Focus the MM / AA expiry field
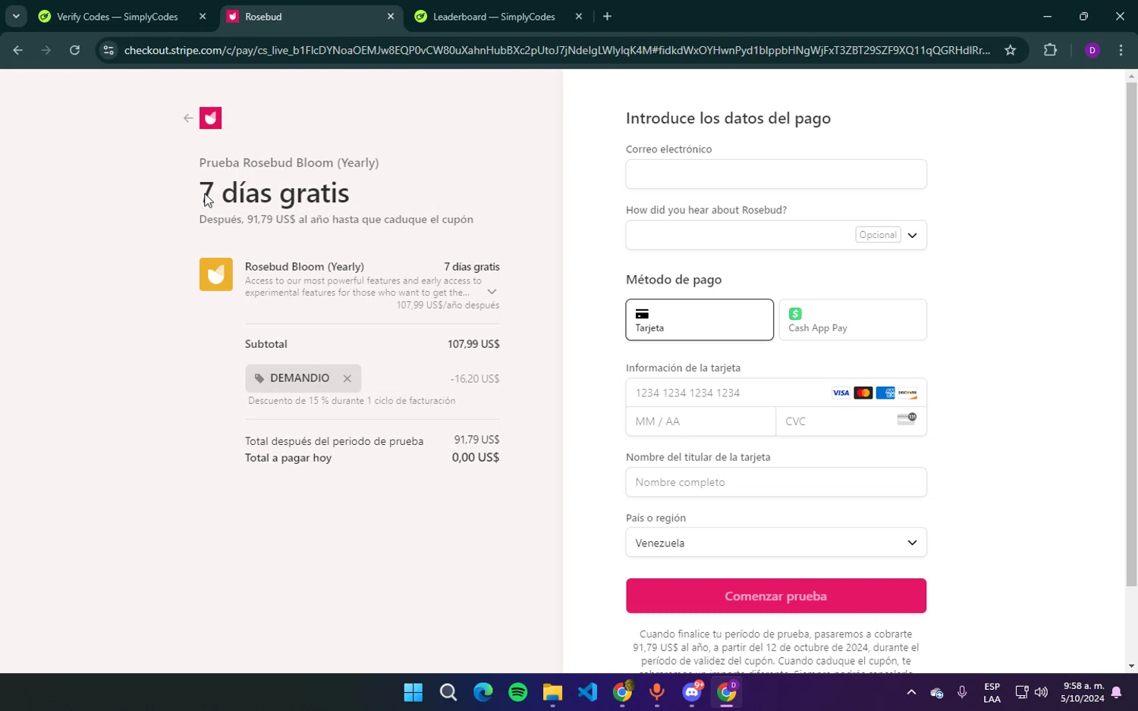 pos(700,421)
